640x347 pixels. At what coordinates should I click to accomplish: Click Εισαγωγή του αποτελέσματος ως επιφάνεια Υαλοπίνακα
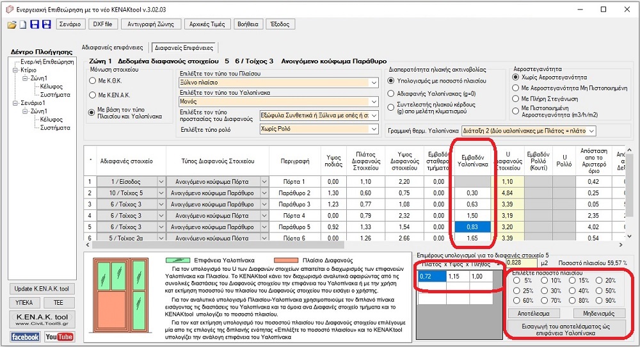[x=566, y=330]
